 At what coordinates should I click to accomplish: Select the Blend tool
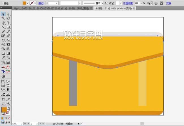[x=8, y=58]
